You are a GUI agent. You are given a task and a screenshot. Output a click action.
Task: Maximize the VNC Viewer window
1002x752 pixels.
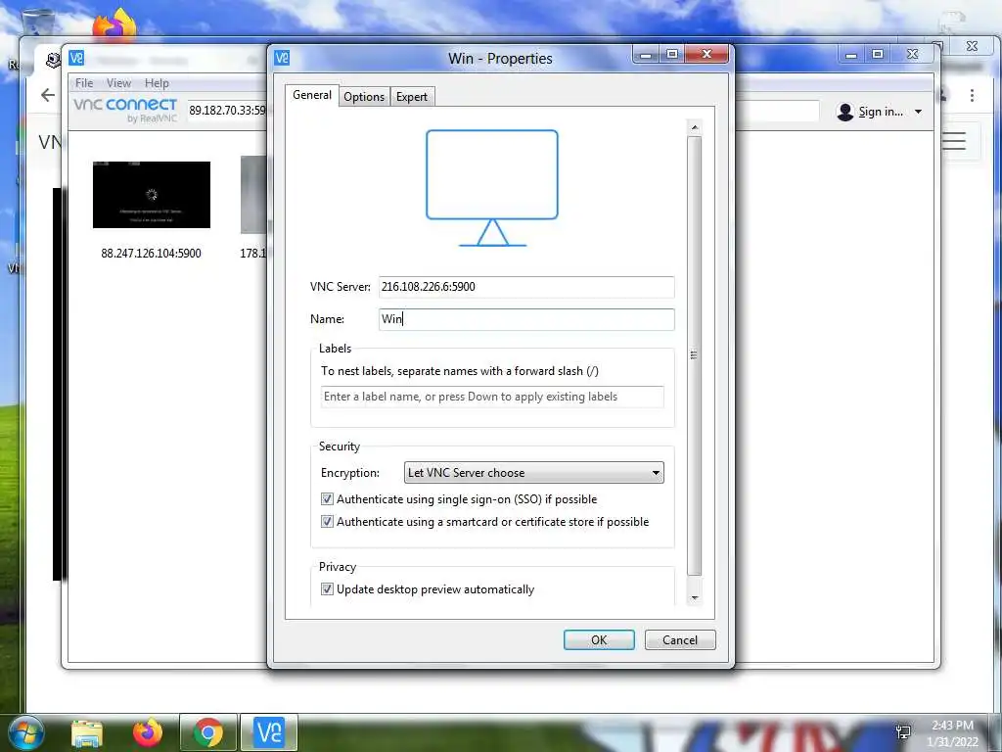[x=878, y=55]
